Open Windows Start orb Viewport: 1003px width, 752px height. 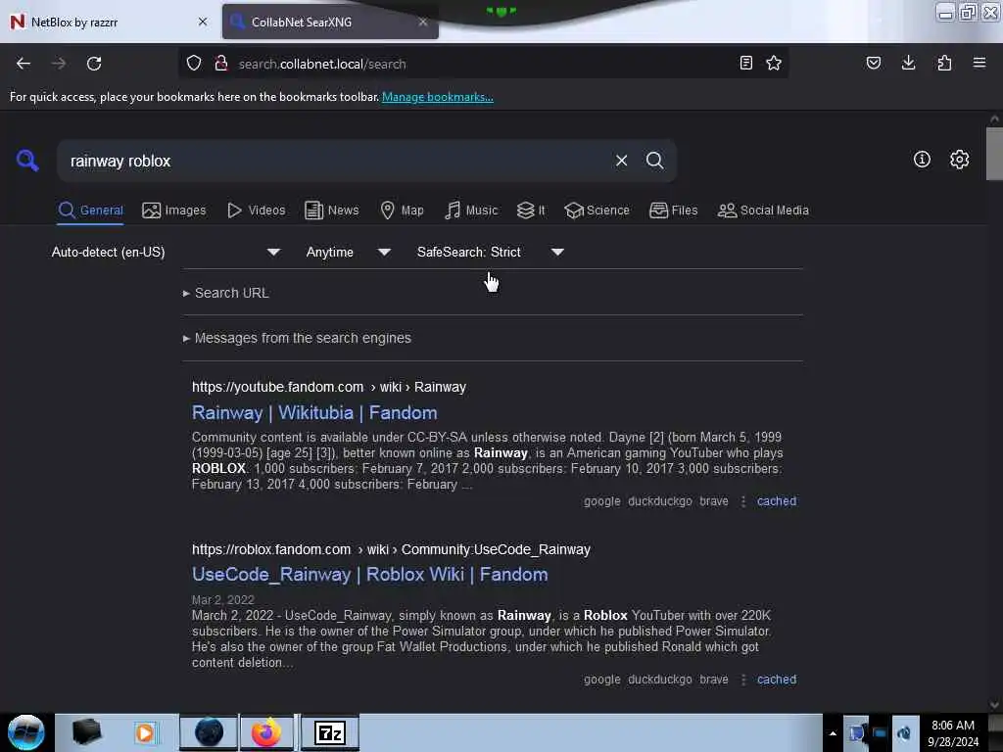26,732
